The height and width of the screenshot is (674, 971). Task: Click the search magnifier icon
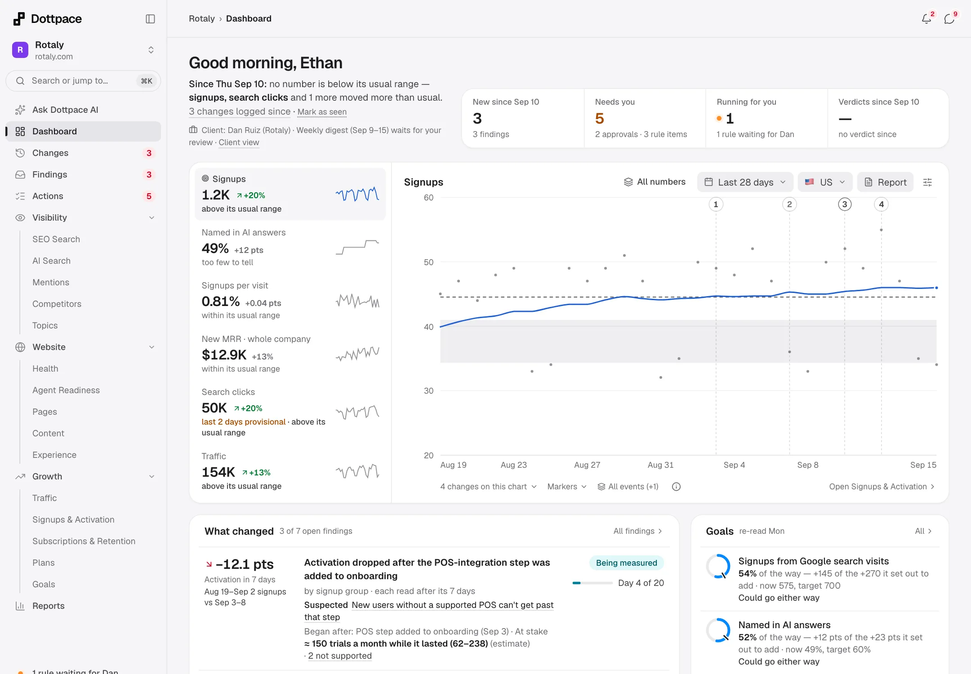click(x=20, y=81)
